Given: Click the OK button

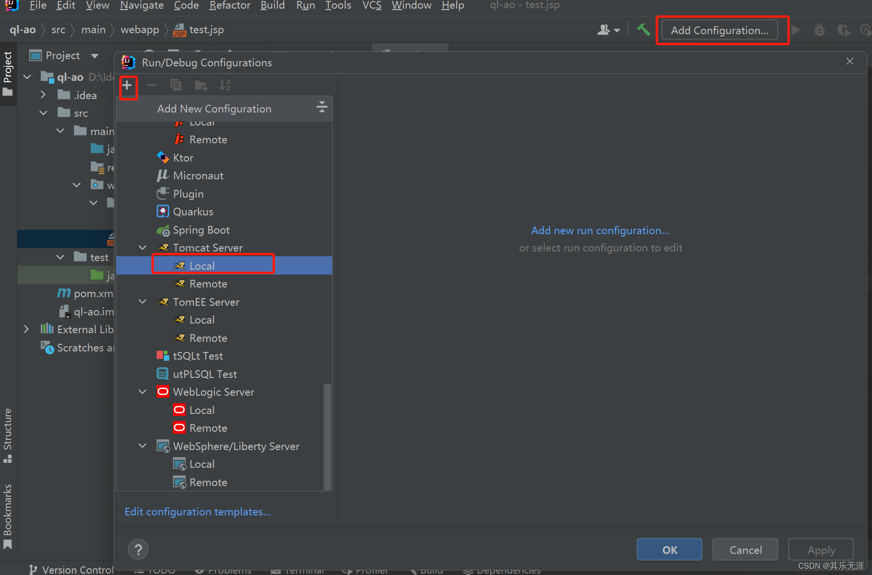Looking at the screenshot, I should click(x=670, y=550).
